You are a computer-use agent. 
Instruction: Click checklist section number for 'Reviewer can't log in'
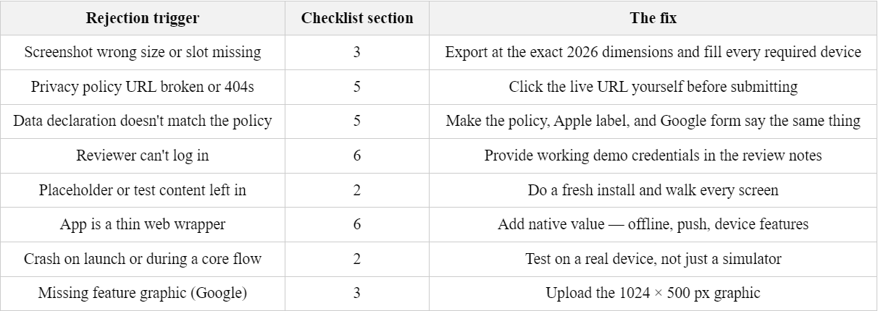point(357,155)
